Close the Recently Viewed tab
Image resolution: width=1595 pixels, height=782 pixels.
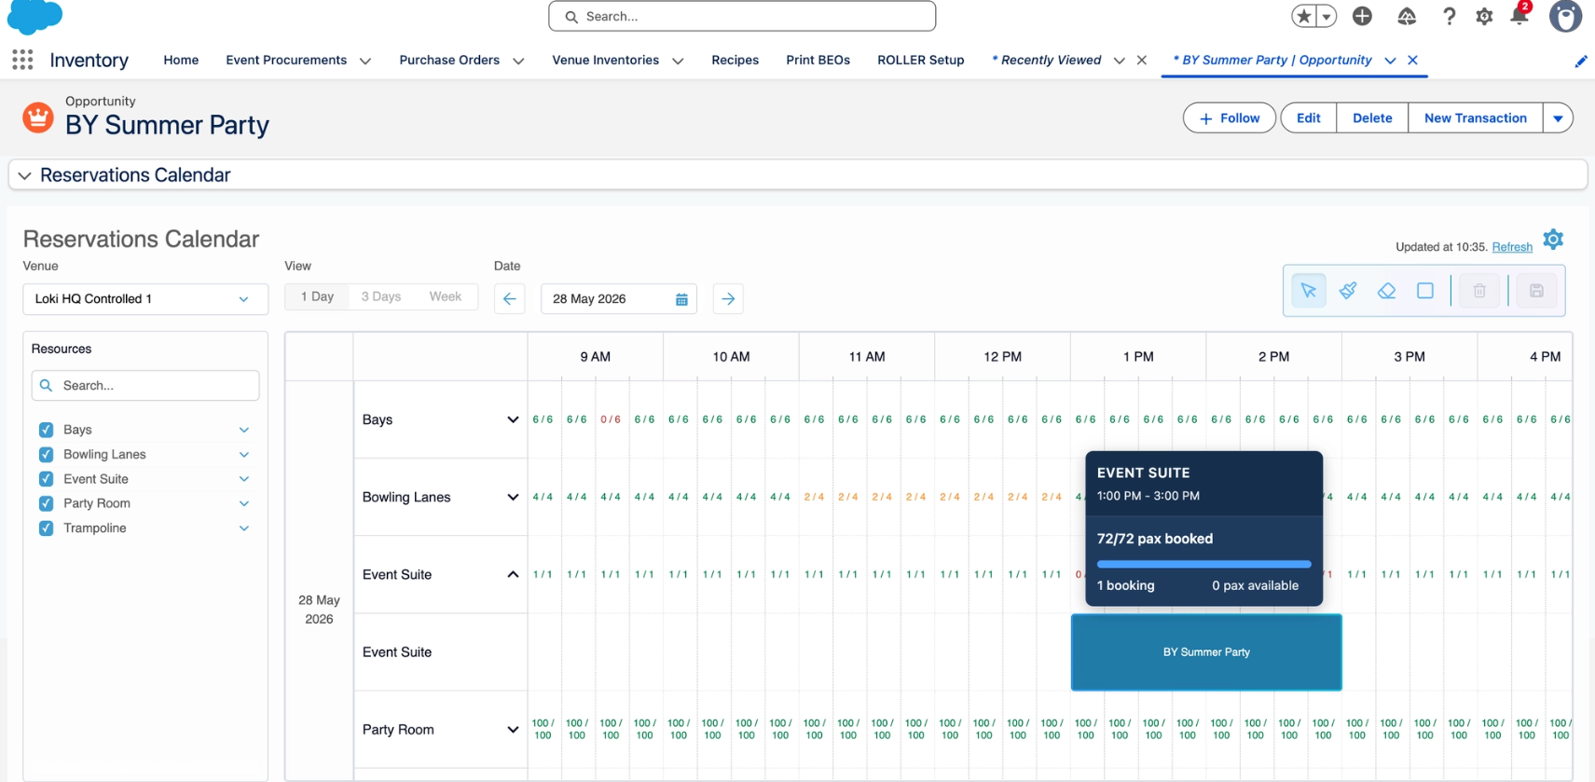(1141, 60)
